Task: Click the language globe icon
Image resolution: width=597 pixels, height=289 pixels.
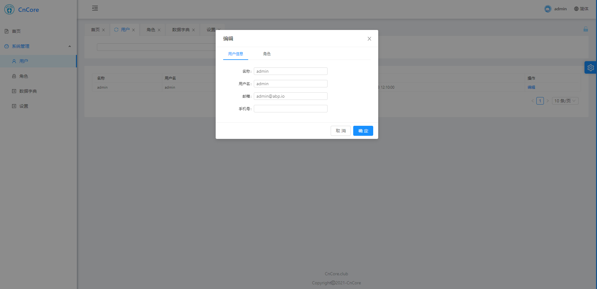Action: (576, 9)
